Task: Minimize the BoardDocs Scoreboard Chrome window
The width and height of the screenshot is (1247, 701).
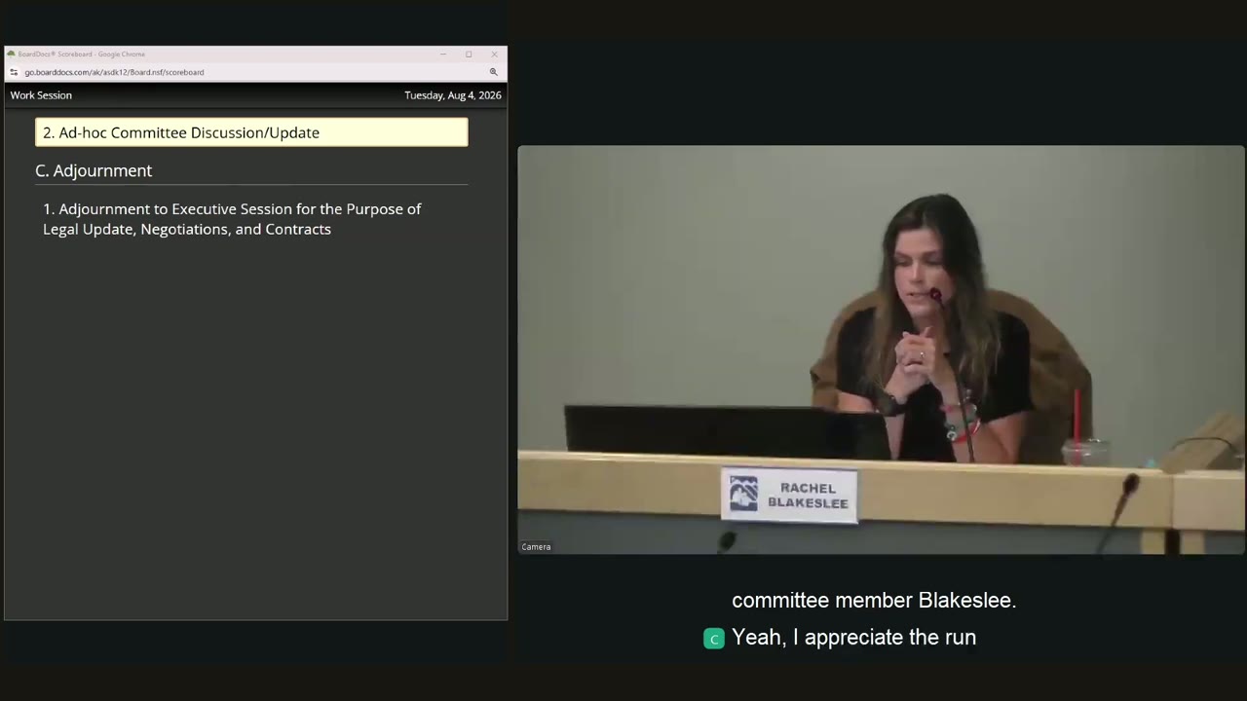Action: [x=443, y=55]
